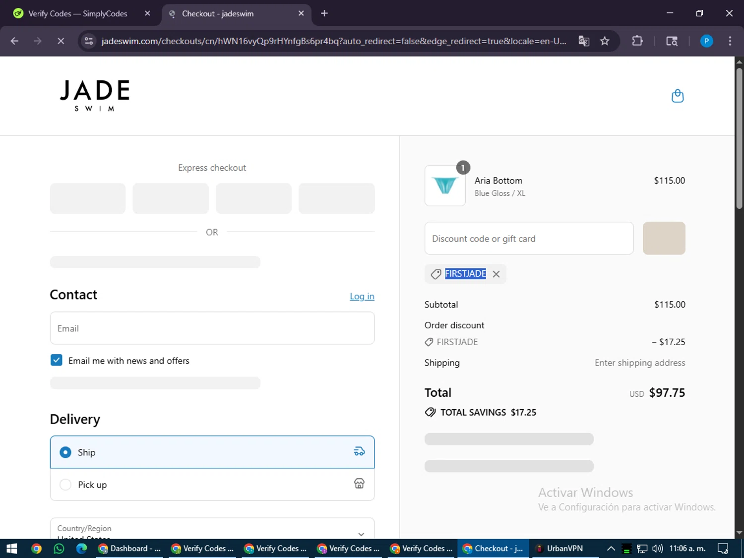Open network status icon in tray
This screenshot has width=744, height=558.
point(642,549)
